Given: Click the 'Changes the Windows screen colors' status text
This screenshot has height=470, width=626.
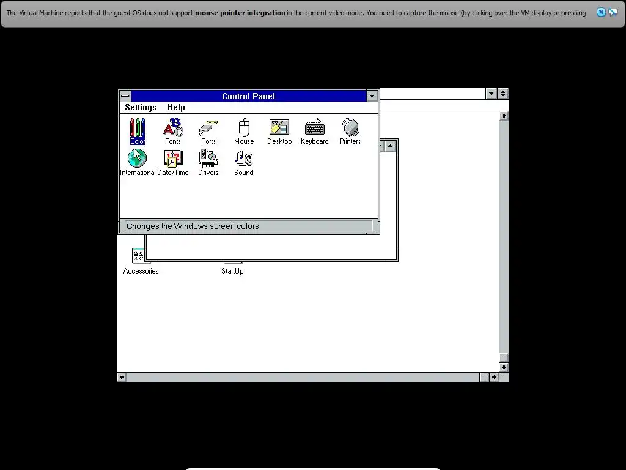Looking at the screenshot, I should (193, 226).
